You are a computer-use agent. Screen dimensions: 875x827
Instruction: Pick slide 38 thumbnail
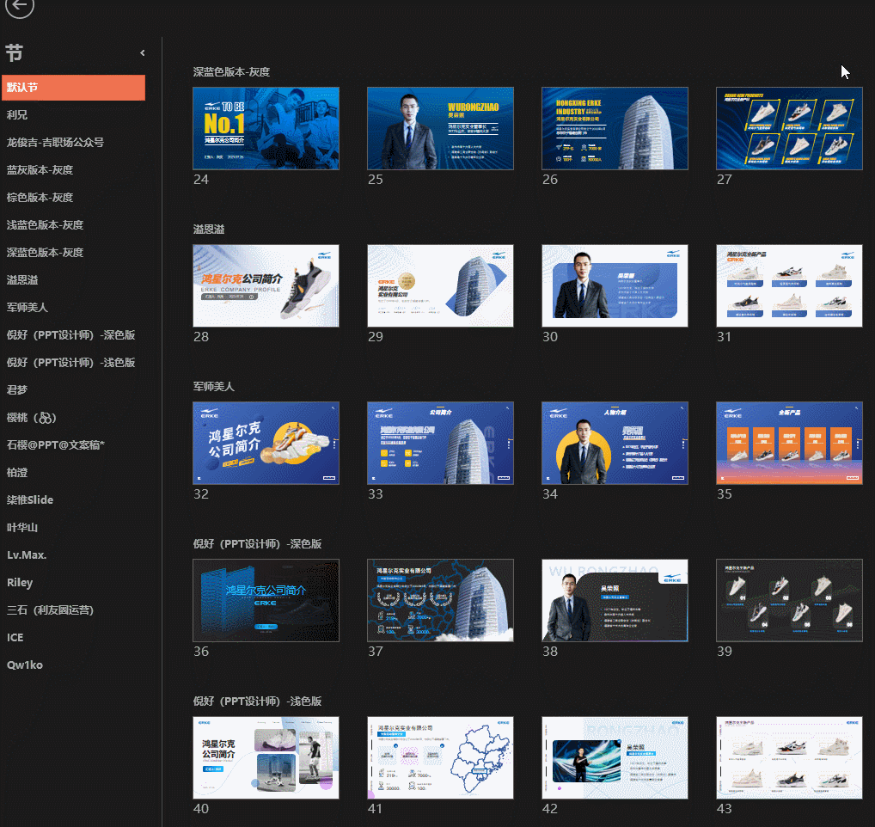[615, 600]
